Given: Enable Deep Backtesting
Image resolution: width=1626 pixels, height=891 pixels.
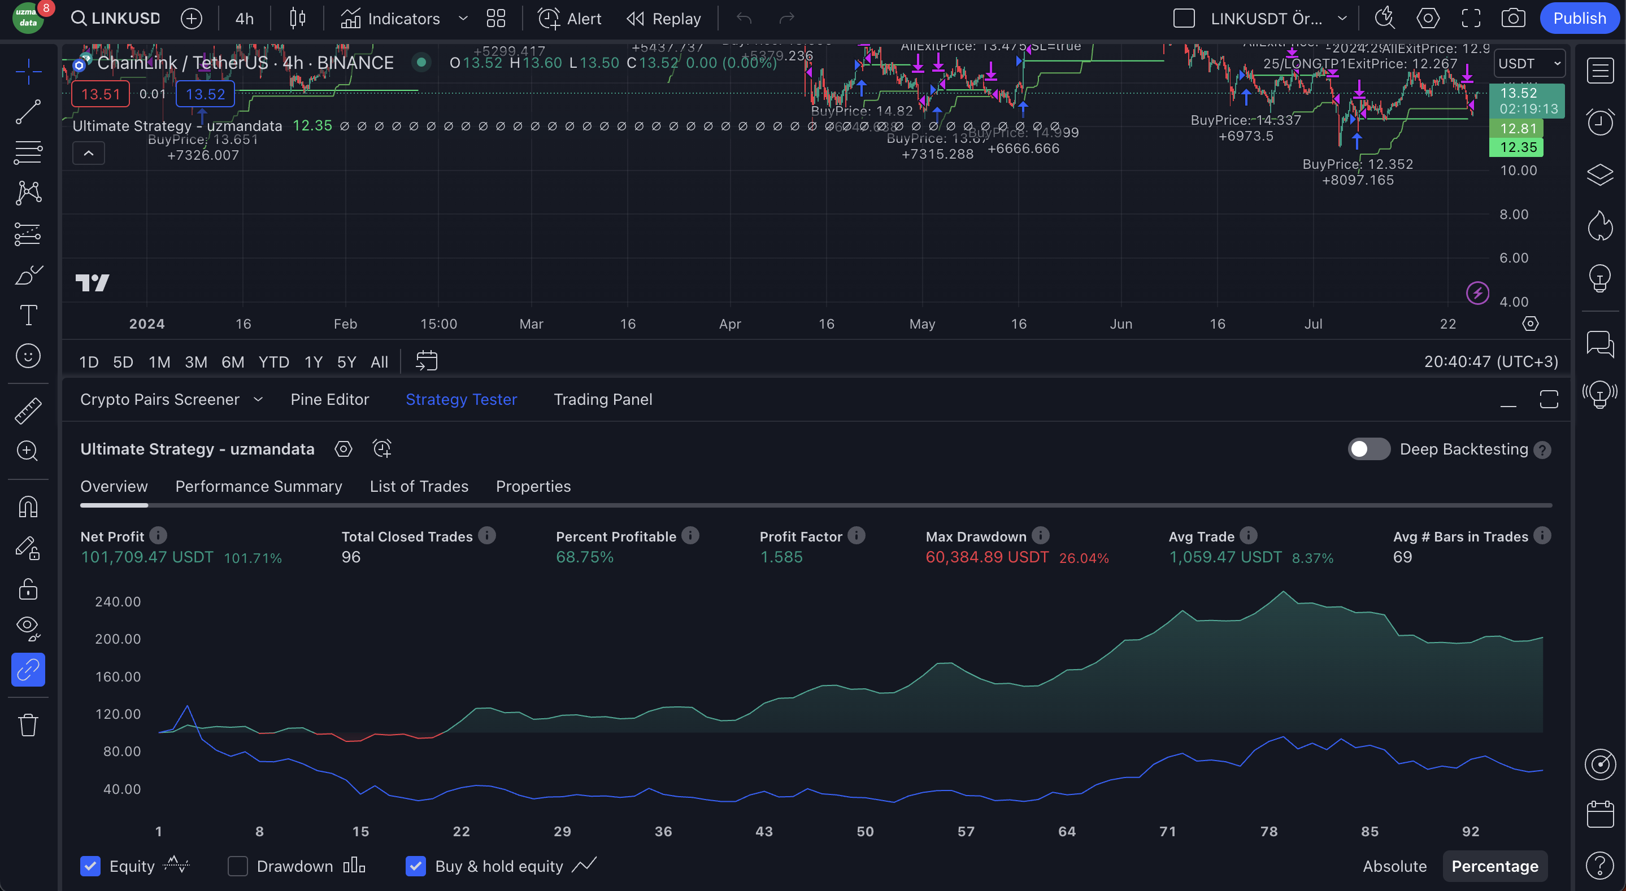Looking at the screenshot, I should (x=1368, y=449).
